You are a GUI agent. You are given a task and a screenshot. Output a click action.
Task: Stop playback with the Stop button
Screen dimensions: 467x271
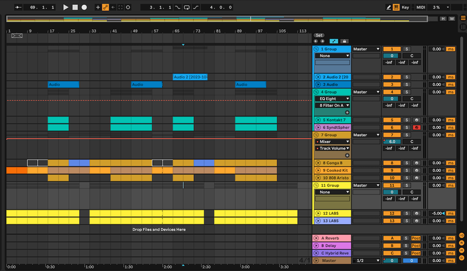click(x=75, y=7)
